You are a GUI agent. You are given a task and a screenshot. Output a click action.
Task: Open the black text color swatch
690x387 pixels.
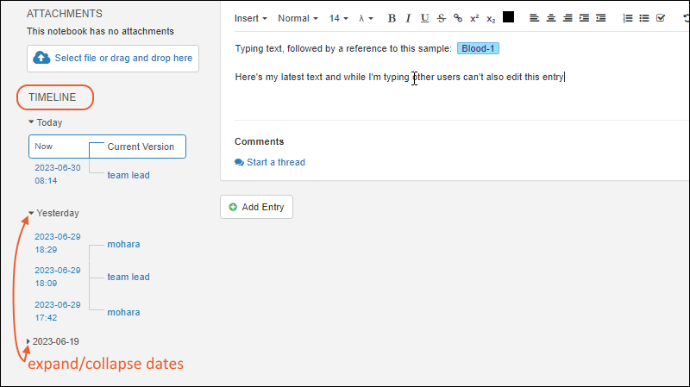[x=509, y=17]
